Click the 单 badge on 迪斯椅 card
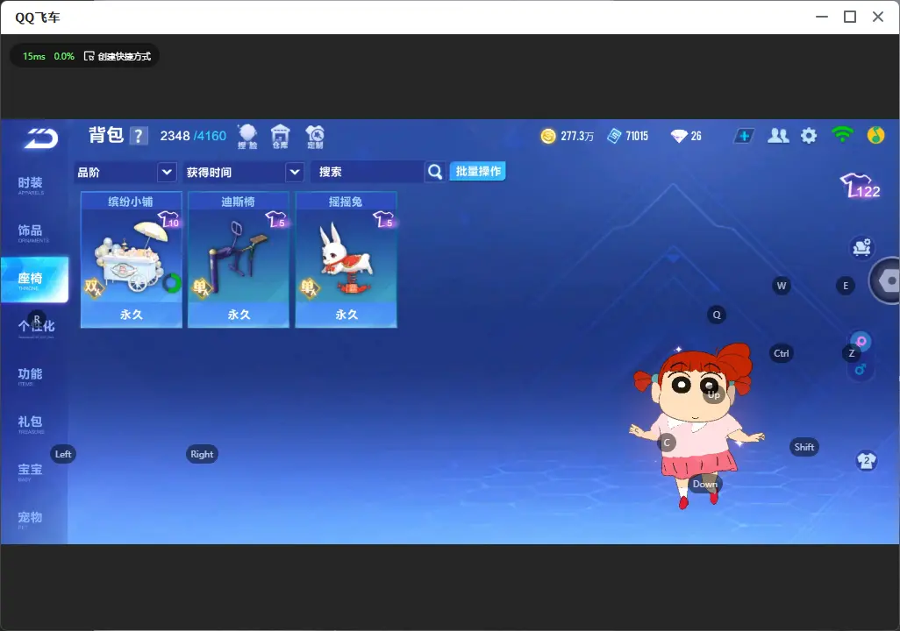The image size is (900, 631). (x=200, y=287)
